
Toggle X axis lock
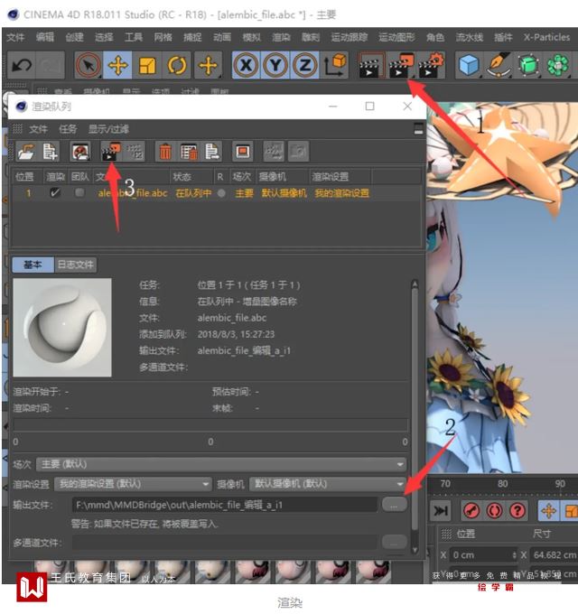click(246, 65)
